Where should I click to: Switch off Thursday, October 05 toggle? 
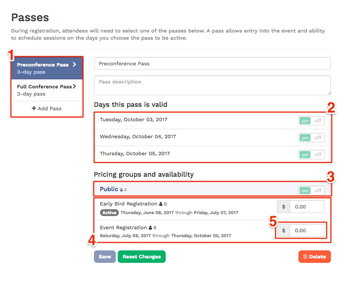point(317,154)
